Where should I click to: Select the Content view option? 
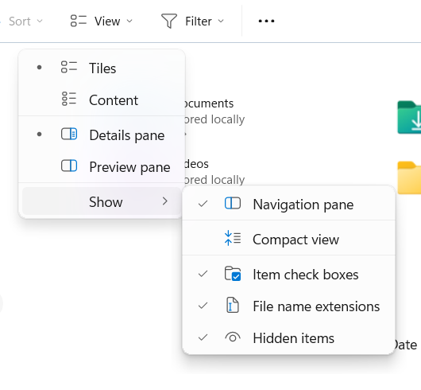(x=102, y=99)
